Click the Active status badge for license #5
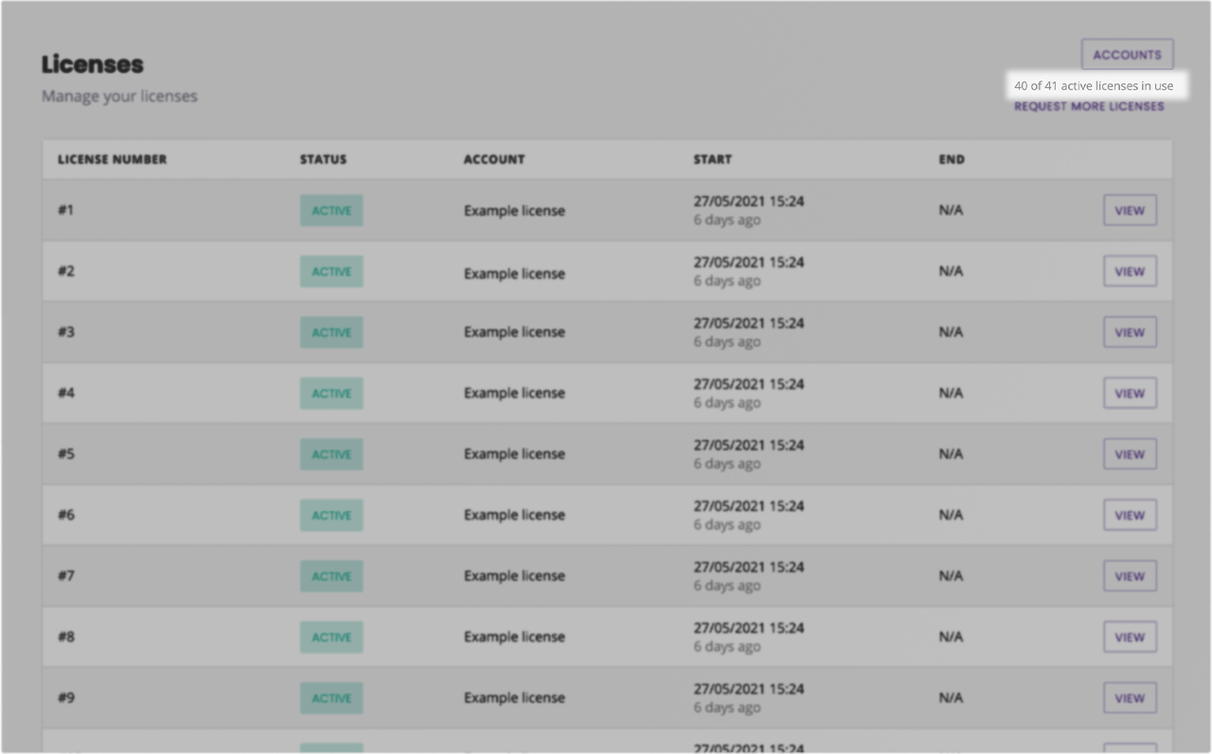The width and height of the screenshot is (1212, 754). tap(331, 454)
